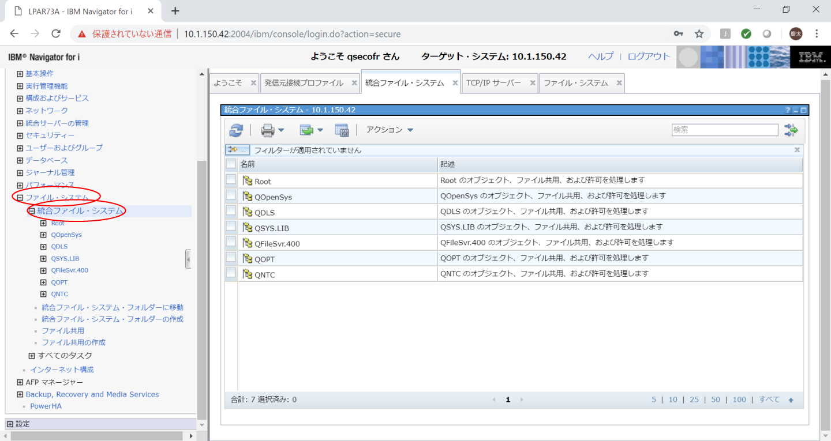Viewport: 831px width, 441px height.
Task: Check the box for the QOPT row
Action: 231,257
